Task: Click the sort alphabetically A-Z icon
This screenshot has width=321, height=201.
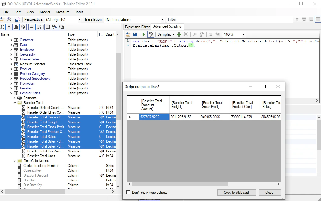Action: pyautogui.click(x=55, y=27)
